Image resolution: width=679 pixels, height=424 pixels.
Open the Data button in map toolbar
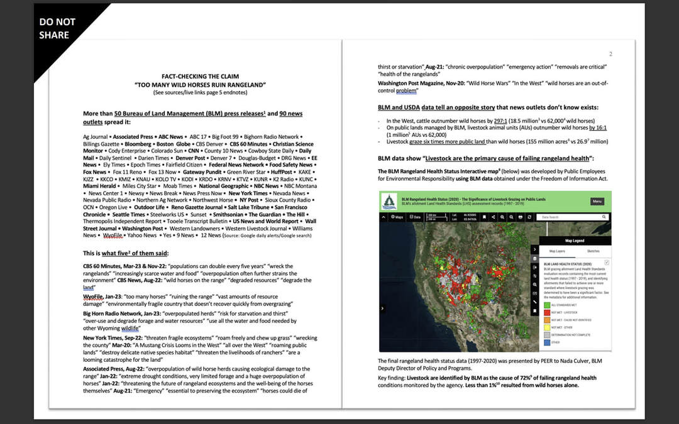(x=416, y=217)
